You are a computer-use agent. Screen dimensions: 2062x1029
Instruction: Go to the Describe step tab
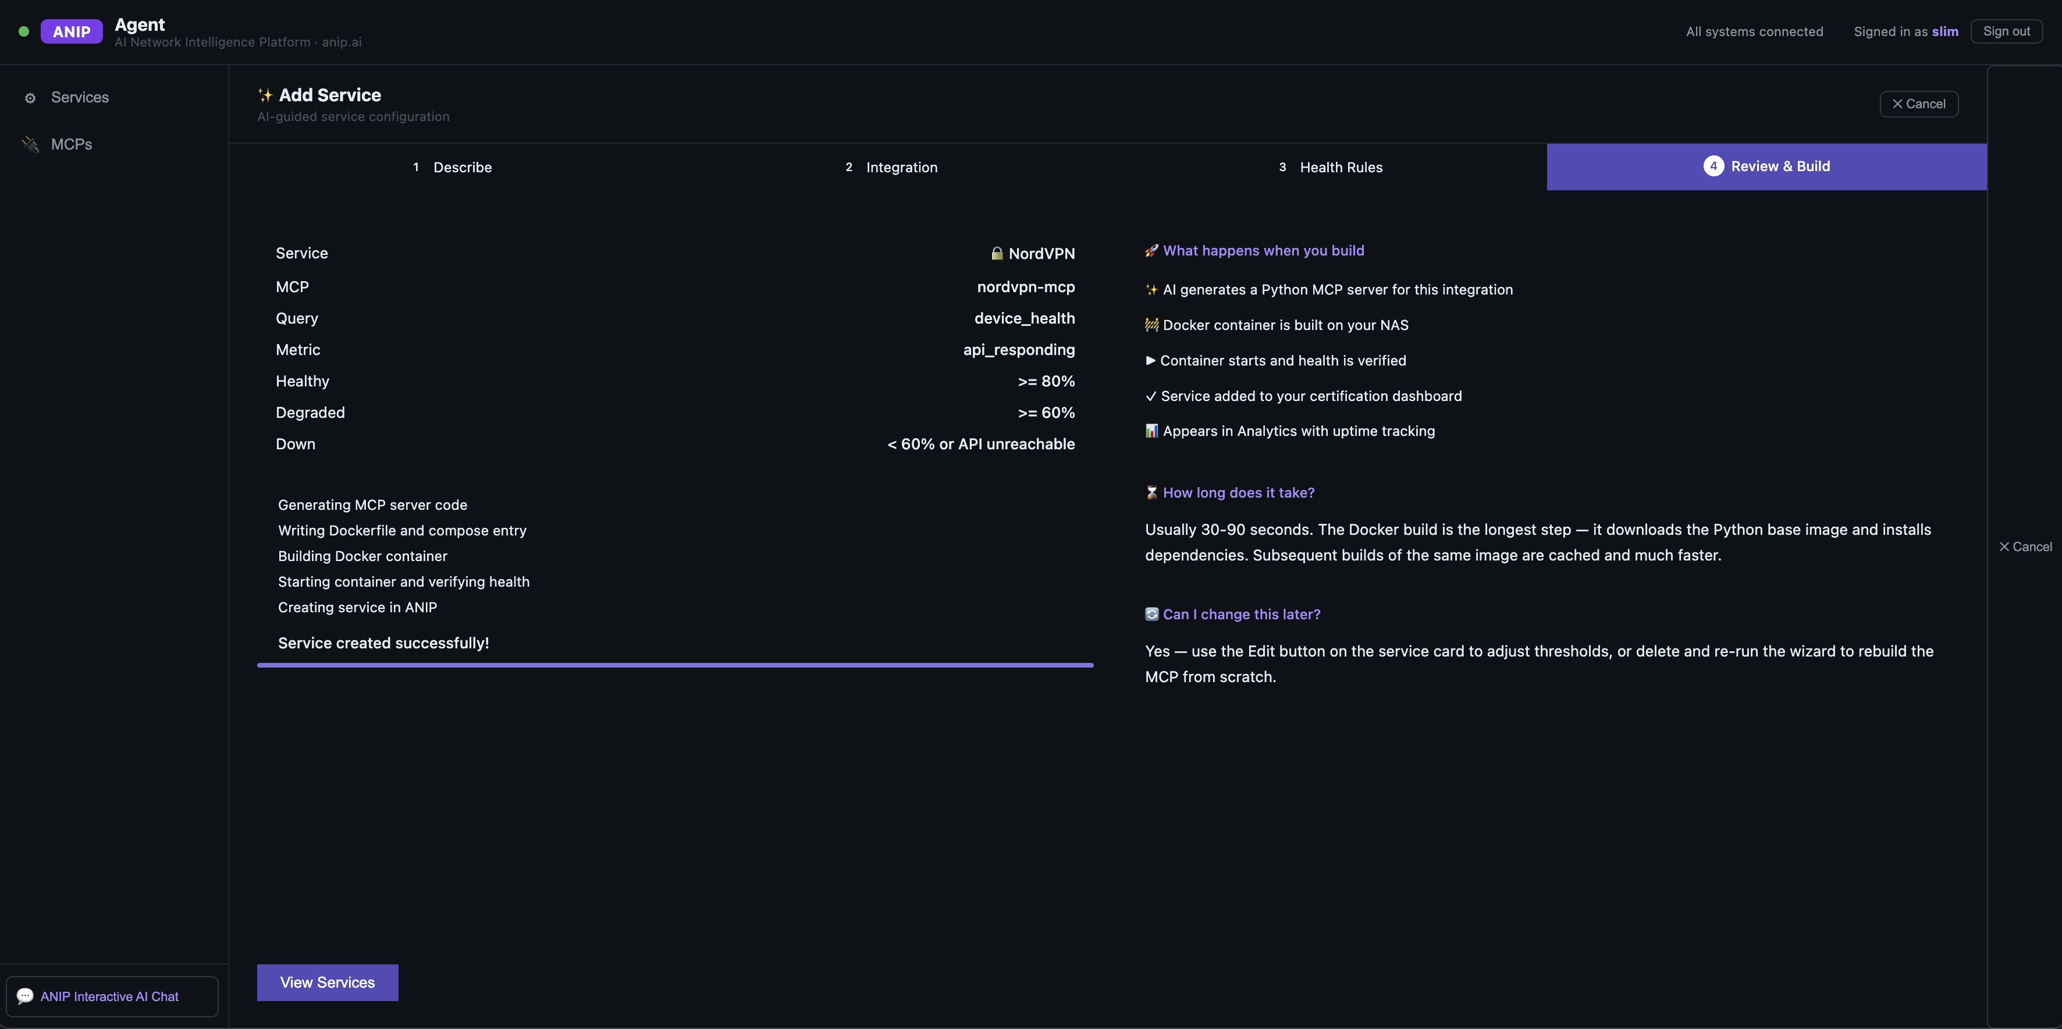click(x=452, y=168)
